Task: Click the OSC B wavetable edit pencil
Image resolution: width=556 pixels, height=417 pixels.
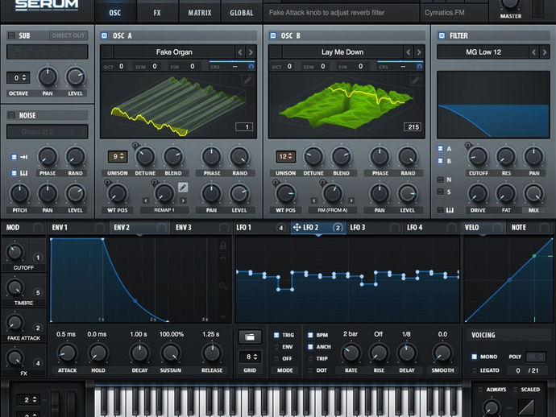Action: coord(415,80)
